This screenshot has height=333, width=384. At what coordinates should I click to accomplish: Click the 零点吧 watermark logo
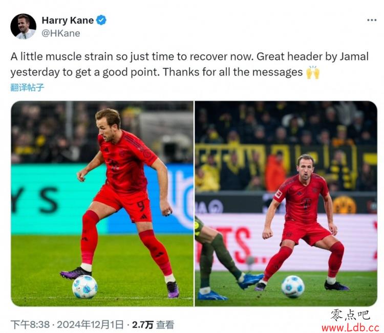click(x=350, y=315)
